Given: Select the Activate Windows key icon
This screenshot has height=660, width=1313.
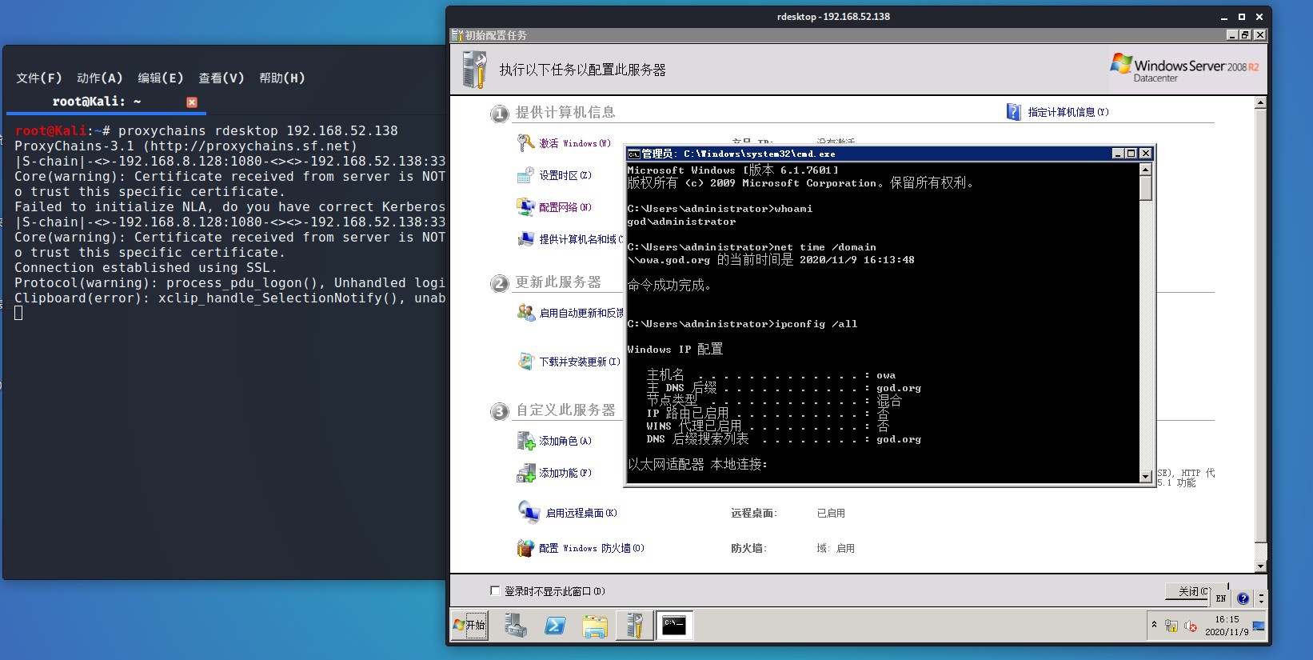Looking at the screenshot, I should [525, 142].
